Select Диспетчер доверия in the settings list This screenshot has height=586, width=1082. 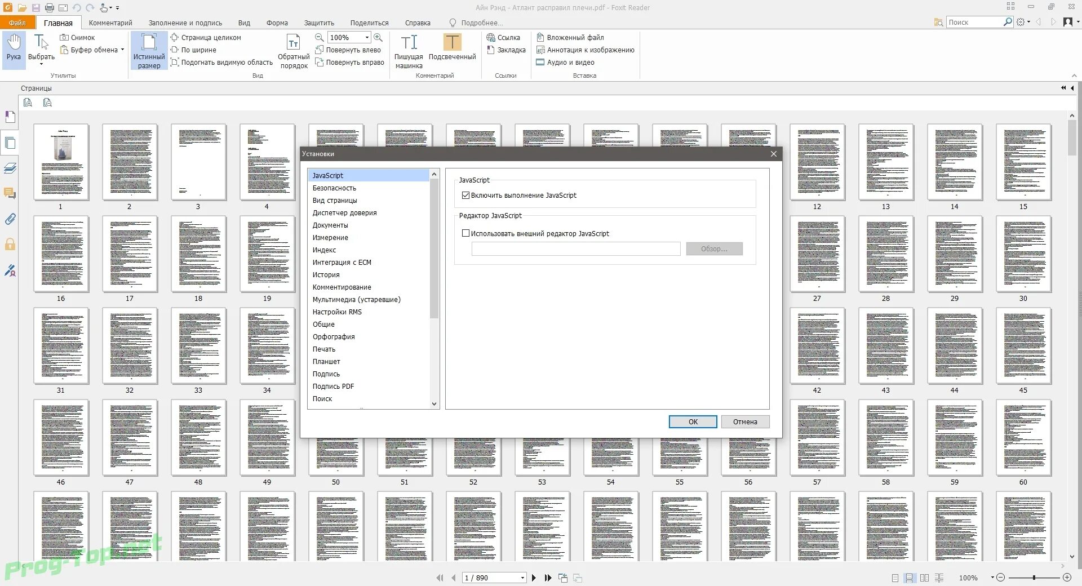369,212
